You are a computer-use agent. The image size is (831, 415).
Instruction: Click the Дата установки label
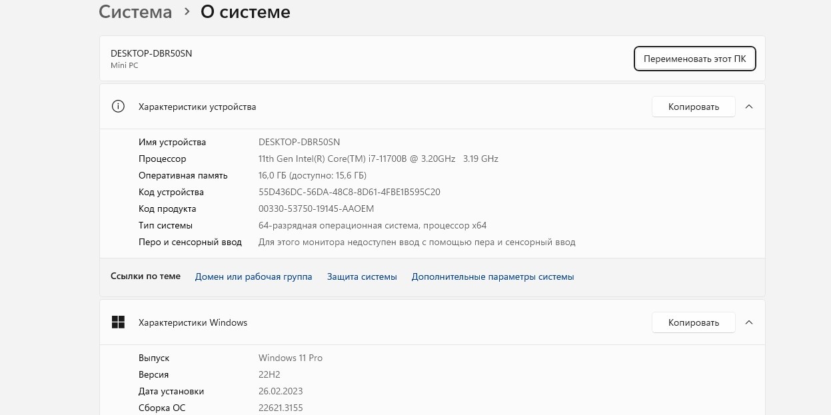(x=171, y=391)
